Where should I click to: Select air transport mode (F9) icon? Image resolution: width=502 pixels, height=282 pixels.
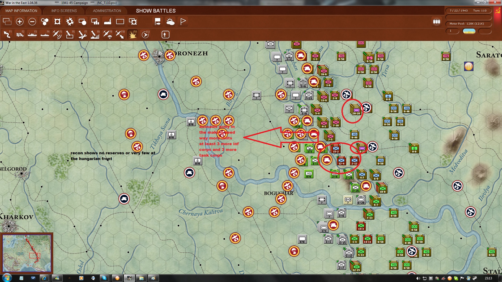107,34
